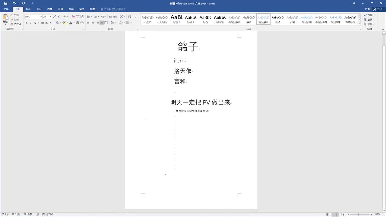Toggle underline on the selected text

tap(35, 23)
